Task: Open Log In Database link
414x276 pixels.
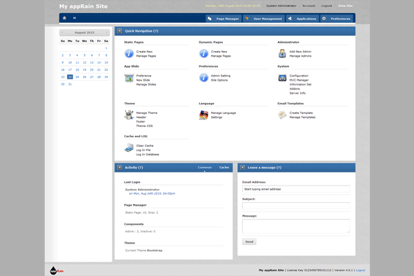Action: pyautogui.click(x=148, y=155)
